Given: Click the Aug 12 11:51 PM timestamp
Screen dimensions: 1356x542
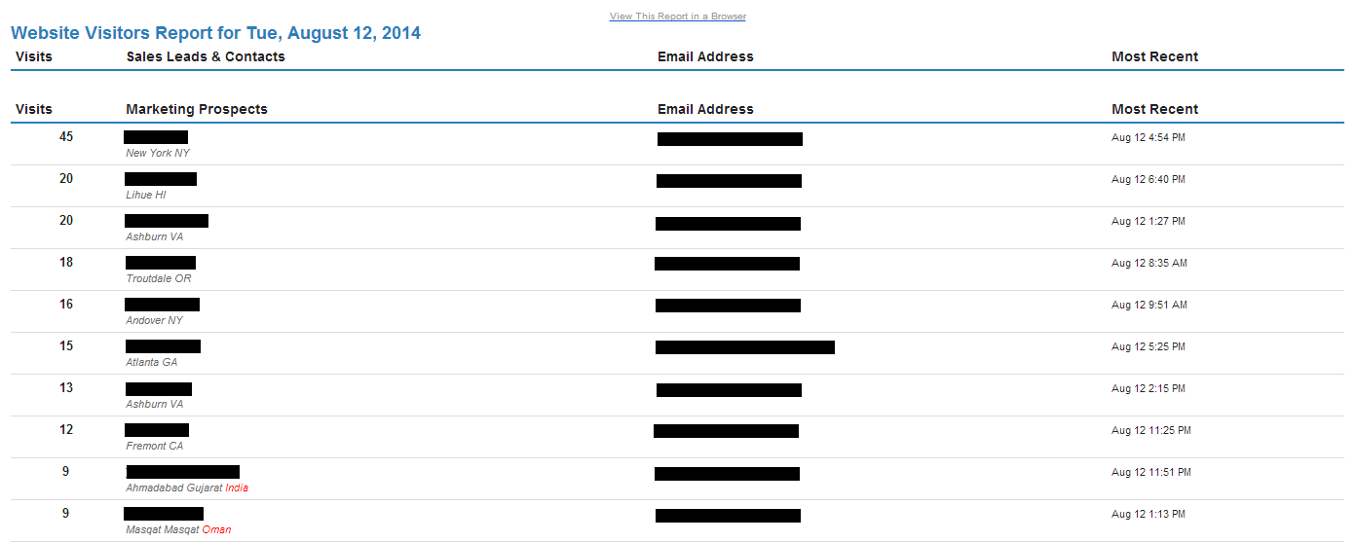Looking at the screenshot, I should point(1151,473).
